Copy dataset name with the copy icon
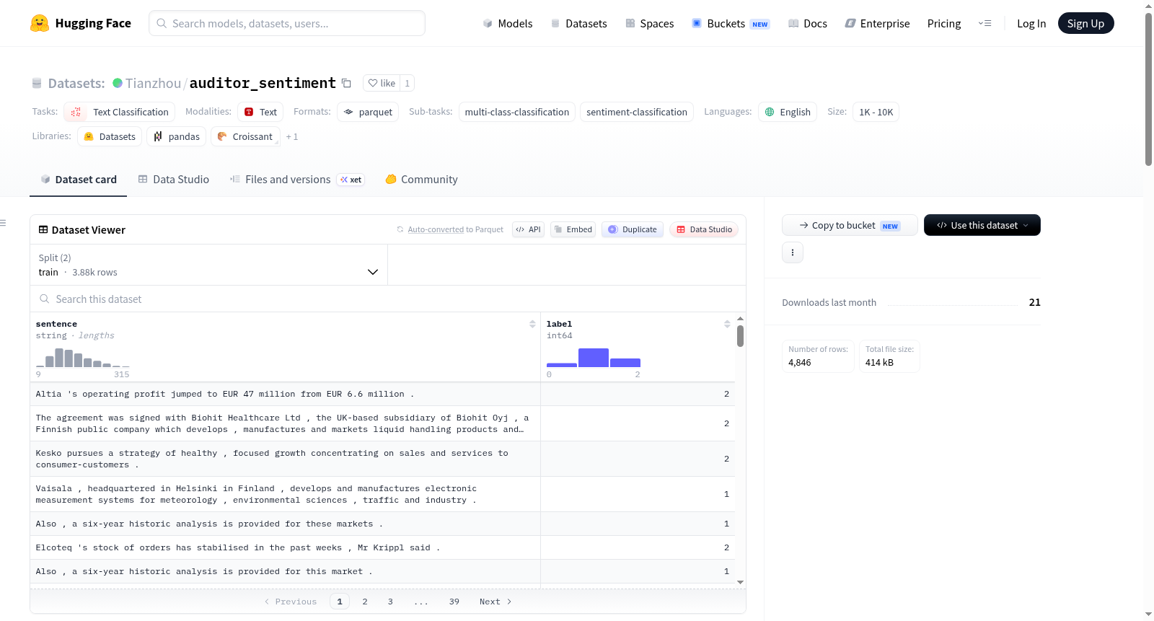Image resolution: width=1154 pixels, height=621 pixels. [346, 83]
